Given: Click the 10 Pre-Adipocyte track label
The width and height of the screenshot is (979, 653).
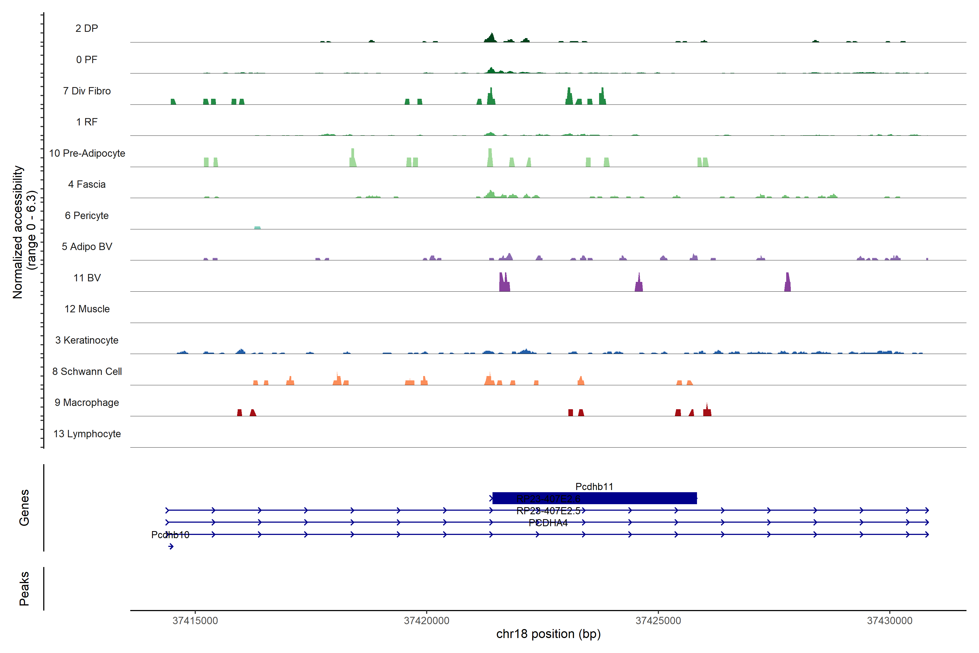Looking at the screenshot, I should coord(86,153).
